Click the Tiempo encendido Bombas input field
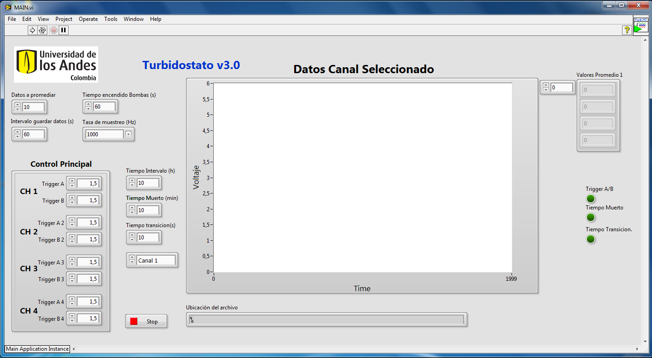This screenshot has width=652, height=358. pyautogui.click(x=104, y=107)
